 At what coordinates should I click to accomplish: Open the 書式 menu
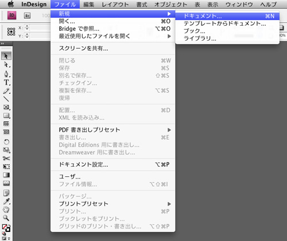(142, 5)
